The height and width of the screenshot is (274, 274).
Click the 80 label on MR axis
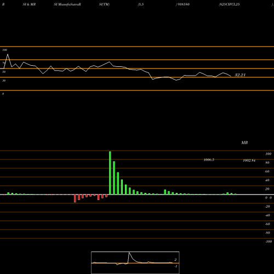click(267, 163)
